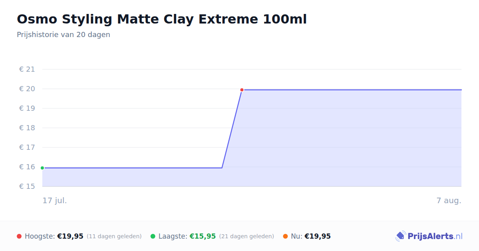
Task: Click the 21 dagen geleden note
Action: 247,236
